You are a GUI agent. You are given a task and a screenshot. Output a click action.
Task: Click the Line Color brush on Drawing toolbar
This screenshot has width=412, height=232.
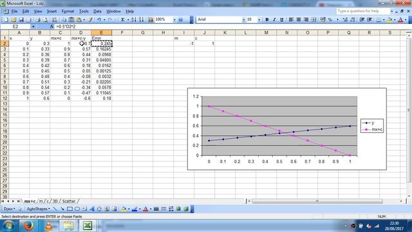(135, 209)
